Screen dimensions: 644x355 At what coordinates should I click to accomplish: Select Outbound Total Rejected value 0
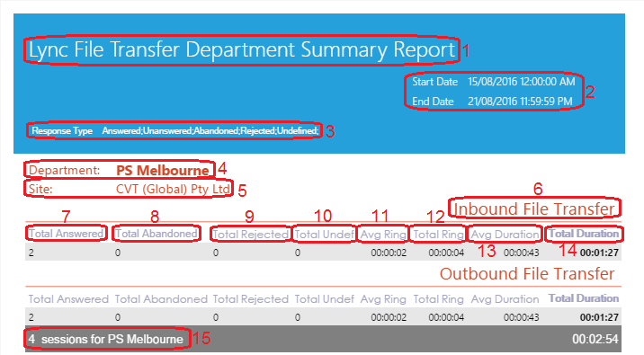pos(216,317)
